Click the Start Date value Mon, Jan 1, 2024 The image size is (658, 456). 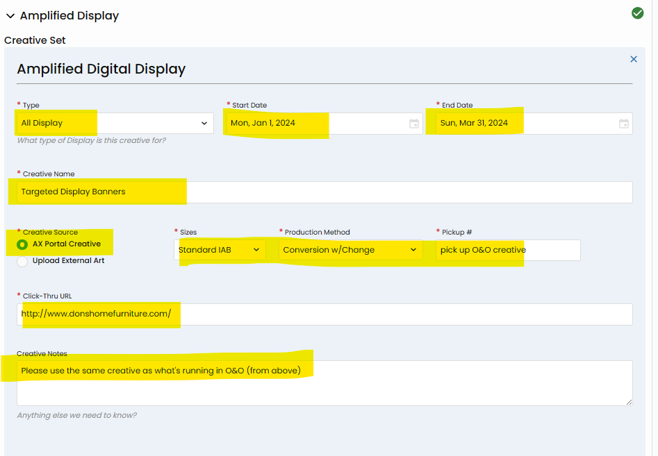[264, 124]
